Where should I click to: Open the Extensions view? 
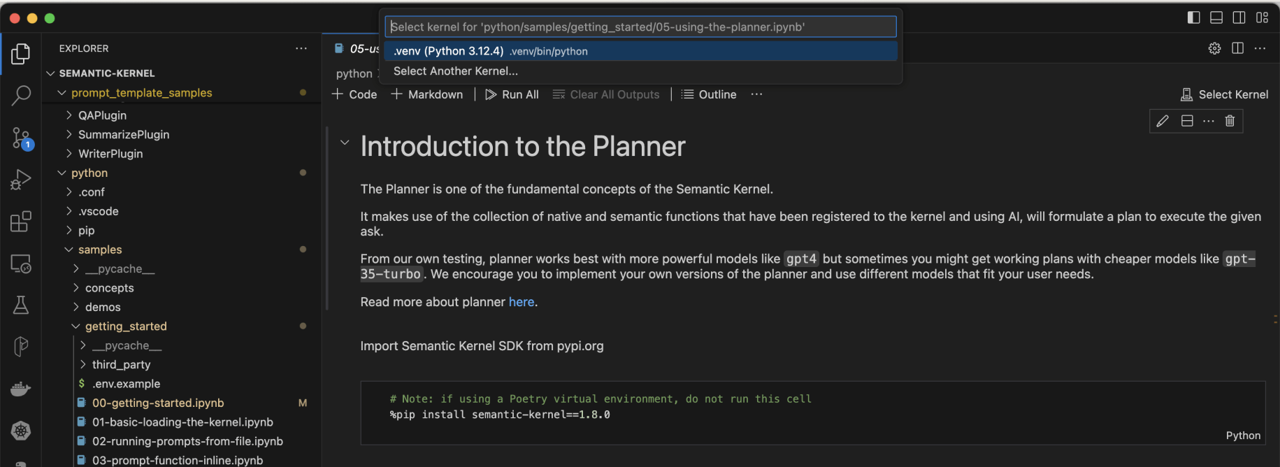21,222
